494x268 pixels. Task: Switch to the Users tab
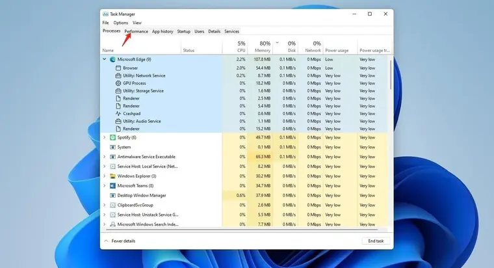tap(200, 31)
